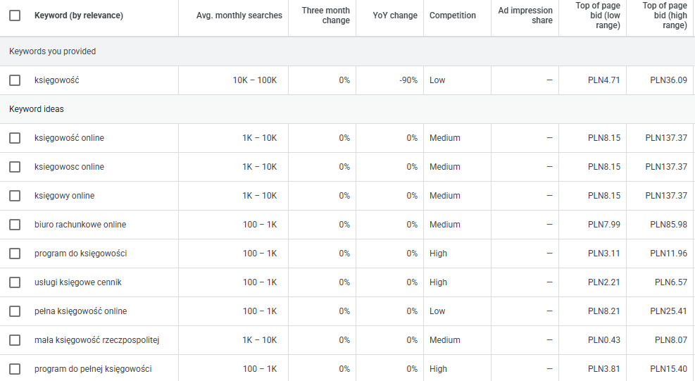Select program do pełnej księgowości checkbox
Viewport: 695px width, 381px height.
pyautogui.click(x=15, y=369)
